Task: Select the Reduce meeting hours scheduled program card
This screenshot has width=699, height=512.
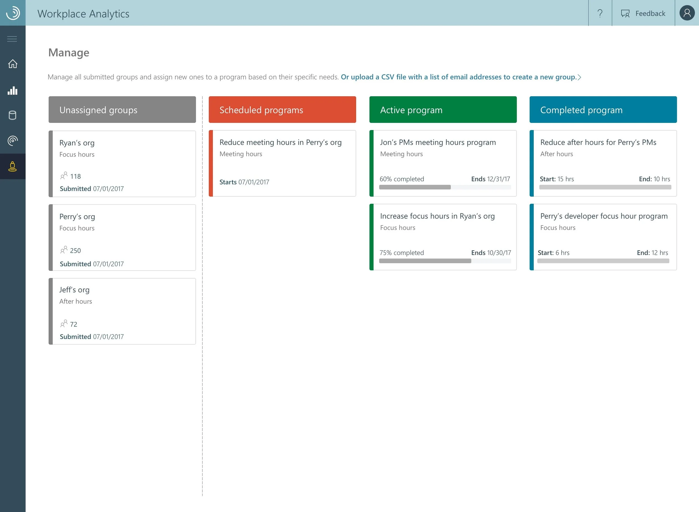Action: (x=282, y=163)
